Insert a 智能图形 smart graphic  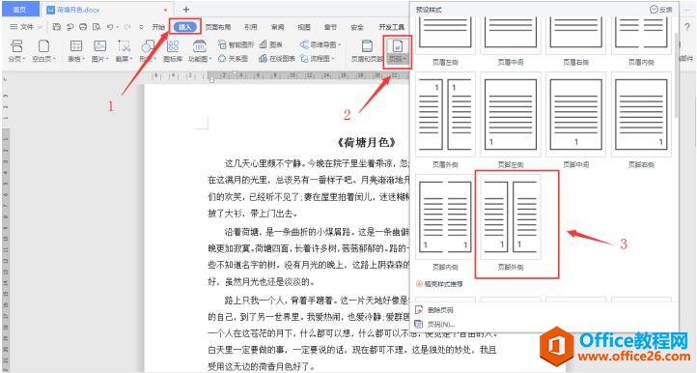[x=237, y=44]
